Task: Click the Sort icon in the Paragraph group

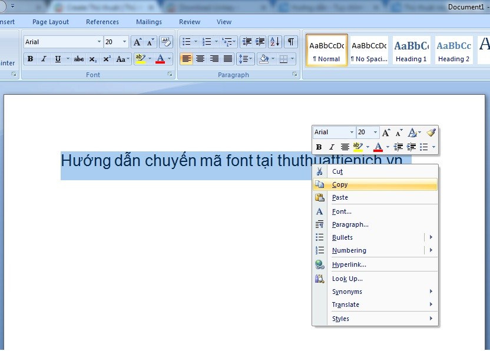Action: tap(274, 42)
